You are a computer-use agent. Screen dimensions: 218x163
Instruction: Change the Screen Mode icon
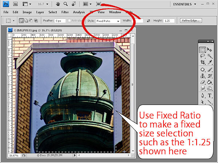point(98,4)
